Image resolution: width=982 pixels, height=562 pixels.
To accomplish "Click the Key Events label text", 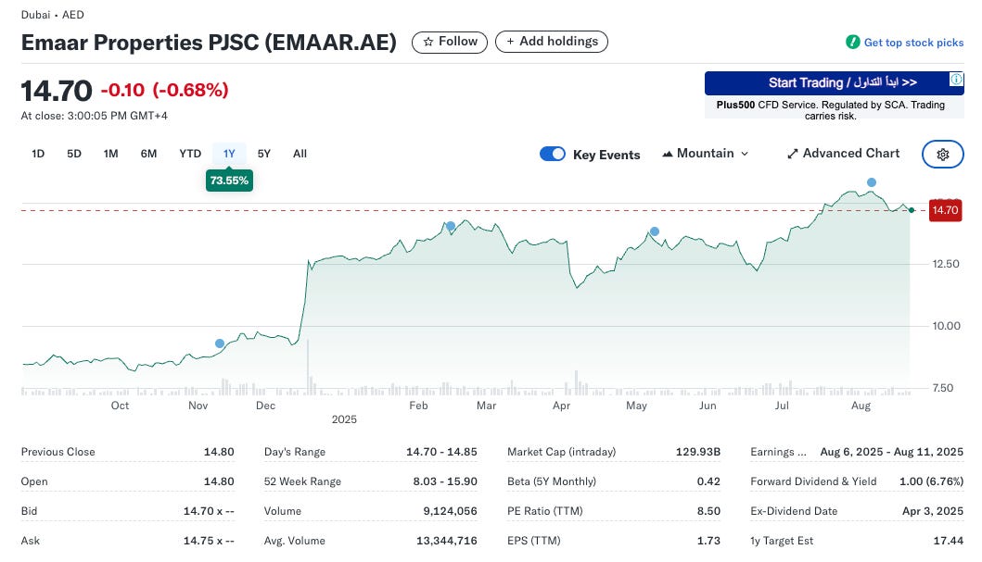I will click(606, 155).
